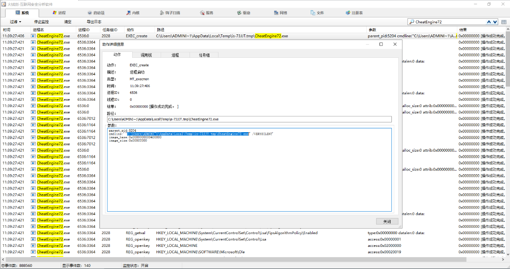Image resolution: width=510 pixels, height=269 pixels.
Task: Go to the 注册表 tab
Action: pyautogui.click(x=354, y=13)
